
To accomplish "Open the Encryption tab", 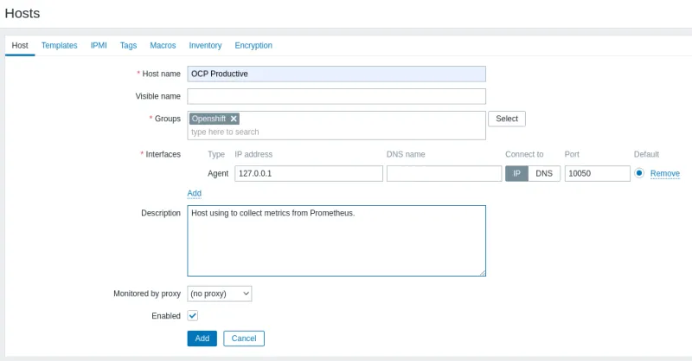I will click(x=253, y=45).
